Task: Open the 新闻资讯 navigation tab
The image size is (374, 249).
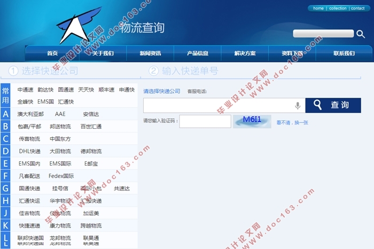Action: point(150,53)
